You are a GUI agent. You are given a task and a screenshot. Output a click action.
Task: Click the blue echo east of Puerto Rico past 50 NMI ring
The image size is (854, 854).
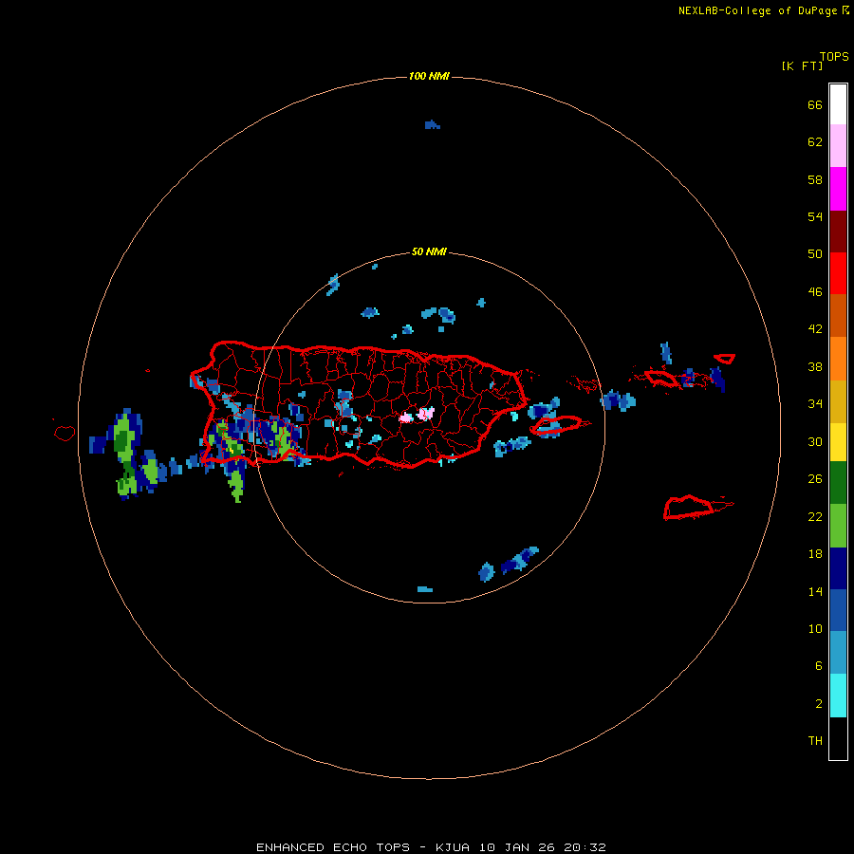coord(618,400)
